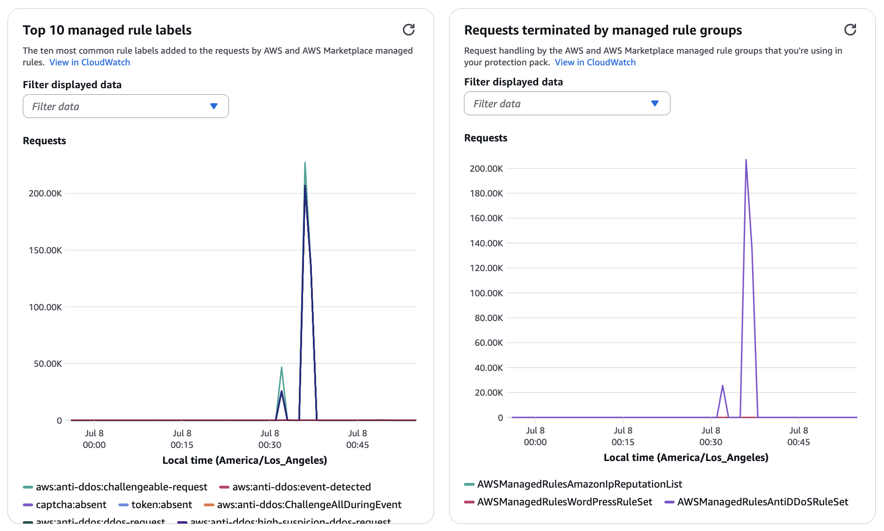Toggle the AWSManagedRulesAntiDDoSRuleSet legend entry
This screenshot has width=884, height=531.
[762, 502]
